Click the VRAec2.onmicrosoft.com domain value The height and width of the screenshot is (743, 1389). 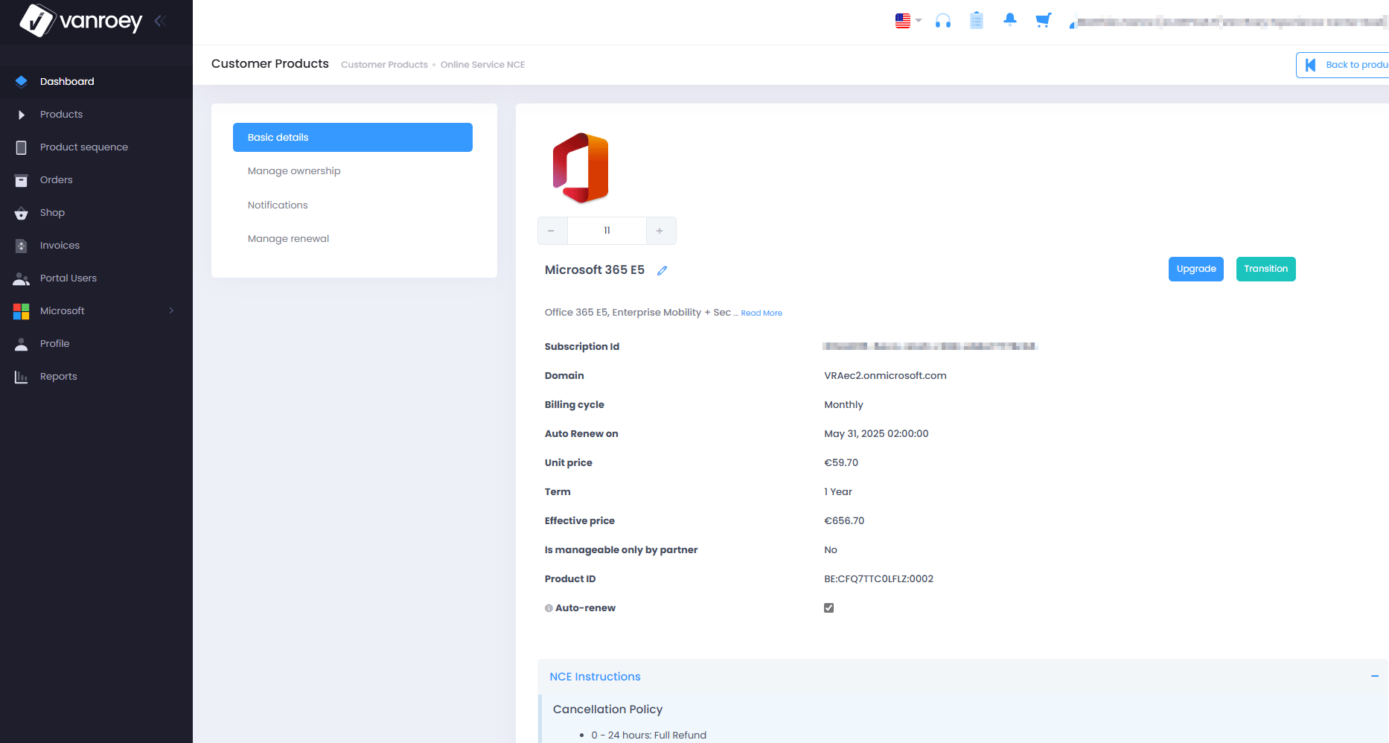click(885, 376)
